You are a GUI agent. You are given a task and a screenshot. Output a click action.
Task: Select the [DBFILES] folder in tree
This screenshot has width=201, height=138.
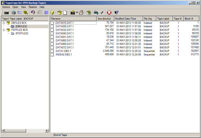coord(21,26)
